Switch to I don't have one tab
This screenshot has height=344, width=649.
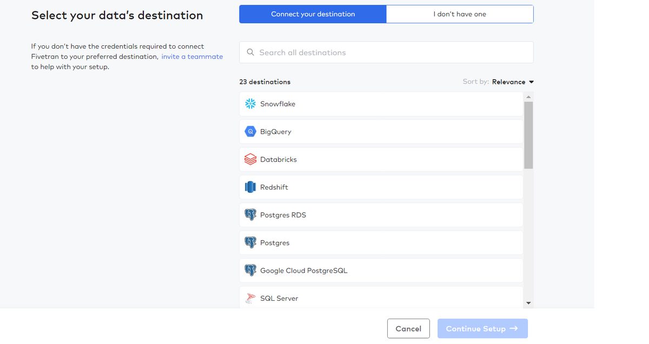460,14
